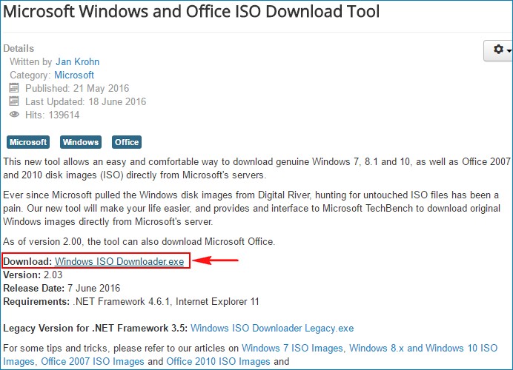Viewport: 513px width, 370px height.
Task: Click 'Published: 21 May 2016' text
Action: 77,88
